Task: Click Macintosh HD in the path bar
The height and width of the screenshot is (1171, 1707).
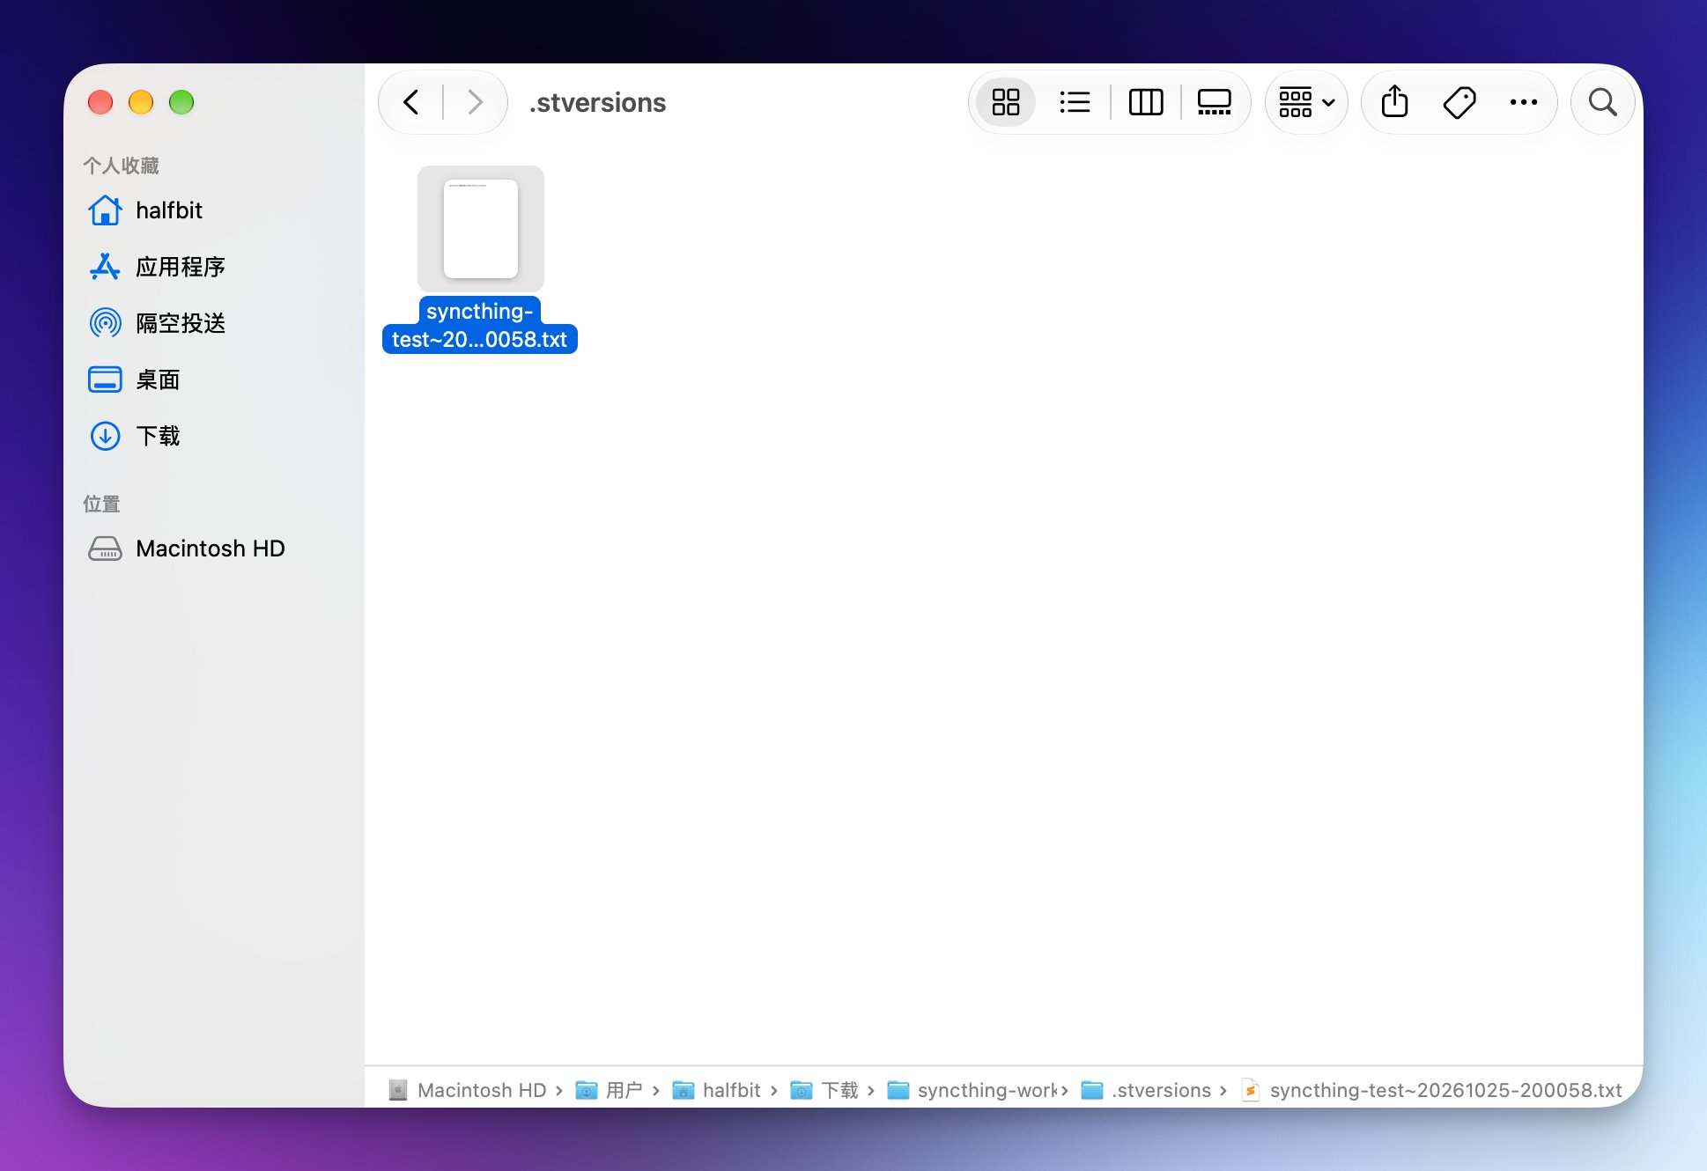Action: [x=469, y=1090]
